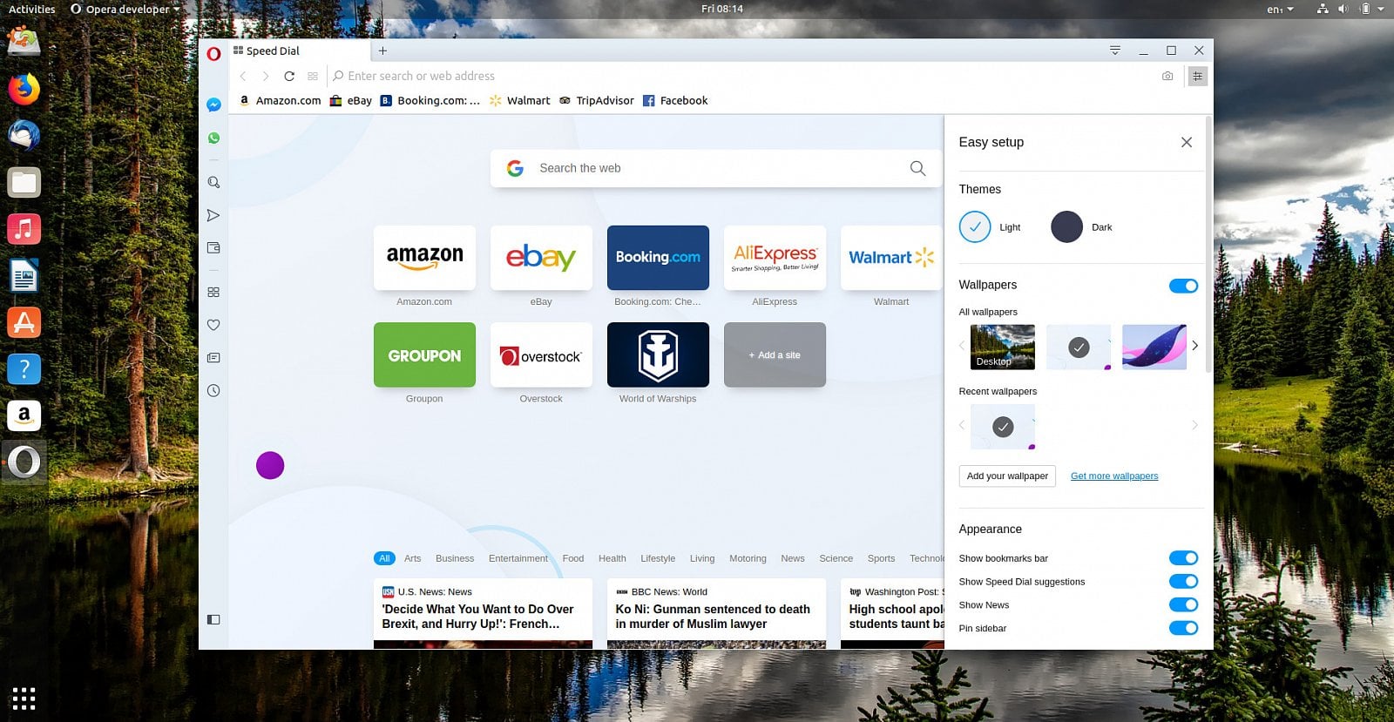Click the magnifier in Search the web box
Screen dimensions: 1394x722
(x=917, y=168)
